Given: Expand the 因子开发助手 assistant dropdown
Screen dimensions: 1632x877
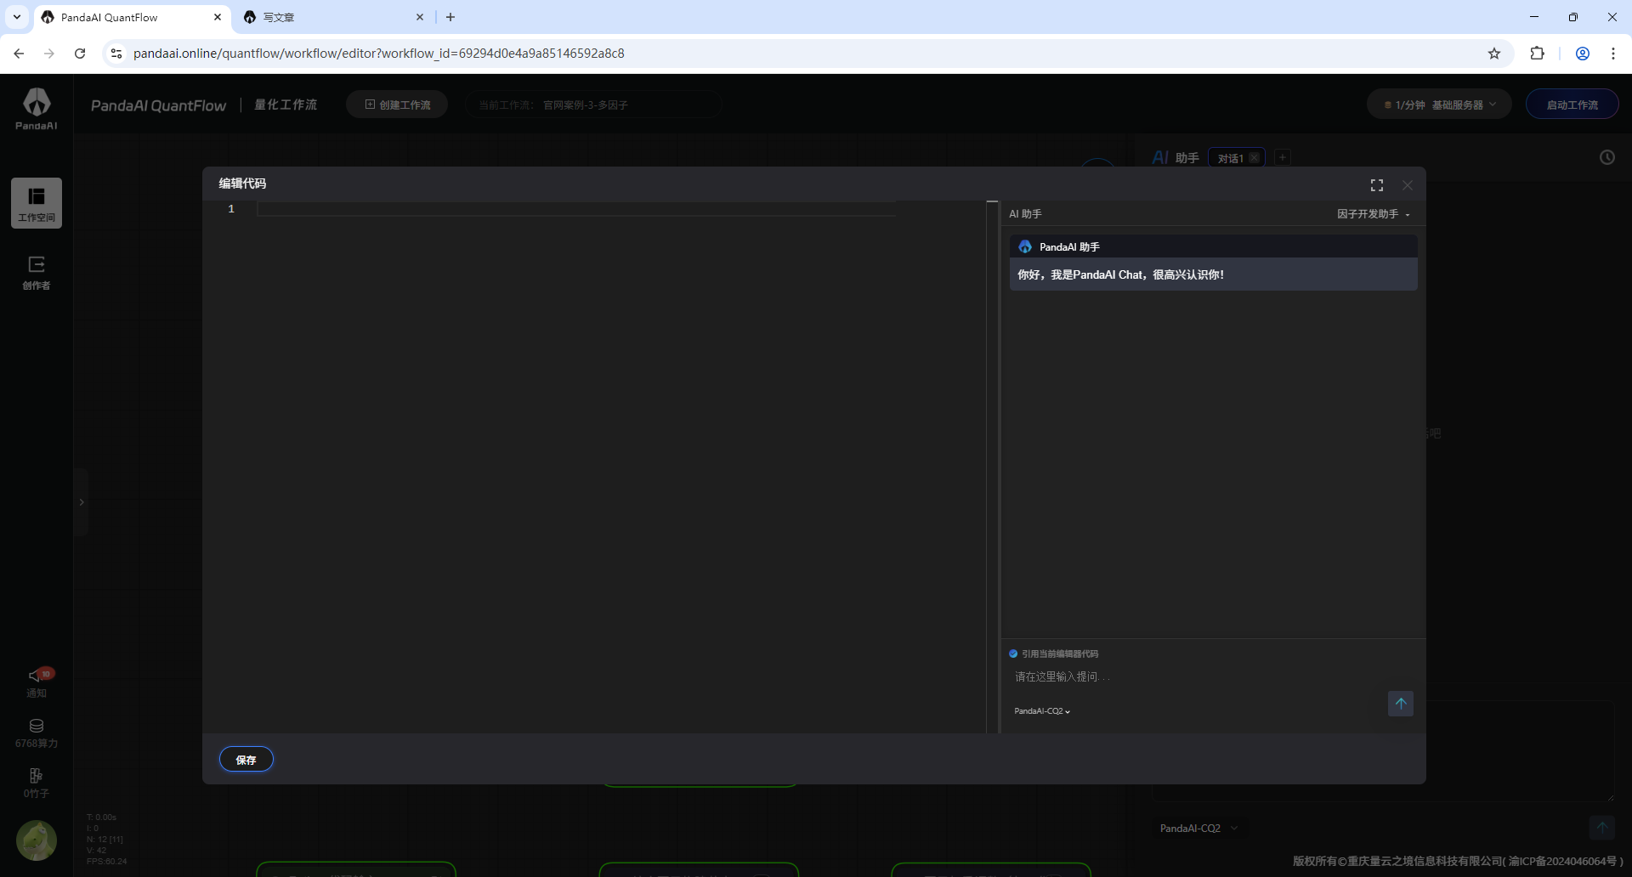Looking at the screenshot, I should [1374, 214].
